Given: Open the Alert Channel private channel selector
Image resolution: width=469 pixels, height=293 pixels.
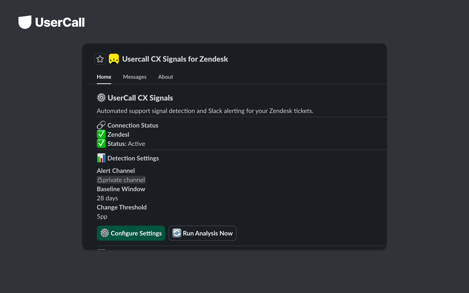Looking at the screenshot, I should tap(121, 180).
